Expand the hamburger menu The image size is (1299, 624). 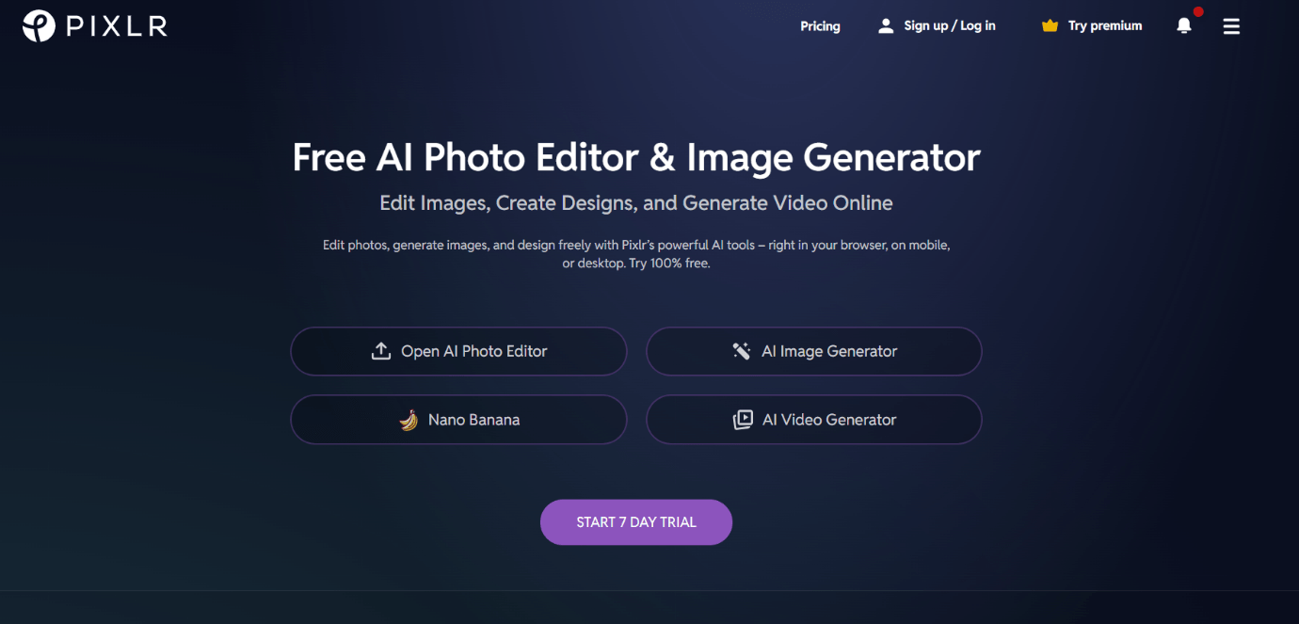point(1231,26)
